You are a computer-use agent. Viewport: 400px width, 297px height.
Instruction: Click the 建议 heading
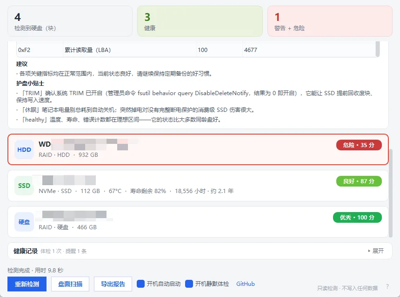(22, 64)
